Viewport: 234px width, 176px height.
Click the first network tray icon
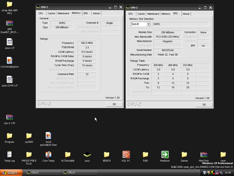pos(205,173)
